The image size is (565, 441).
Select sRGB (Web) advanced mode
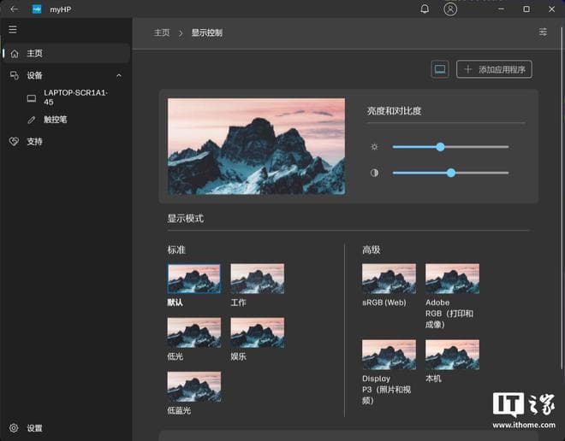[389, 279]
